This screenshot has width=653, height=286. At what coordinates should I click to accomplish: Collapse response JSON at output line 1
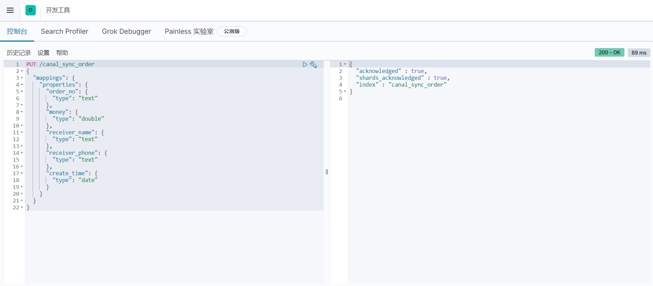coord(345,64)
